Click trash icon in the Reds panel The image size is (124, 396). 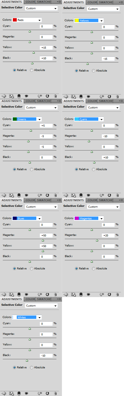point(55,95)
